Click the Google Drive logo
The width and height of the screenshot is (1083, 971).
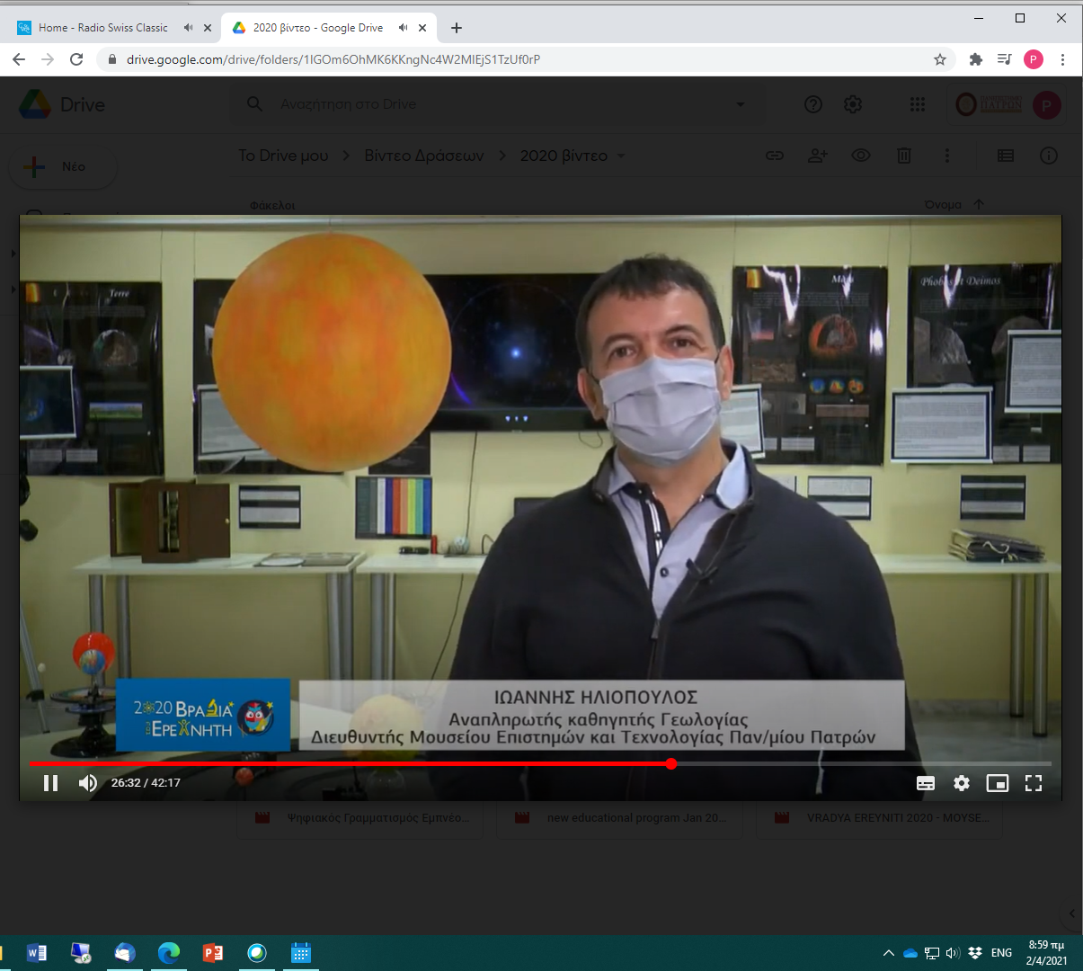(62, 104)
